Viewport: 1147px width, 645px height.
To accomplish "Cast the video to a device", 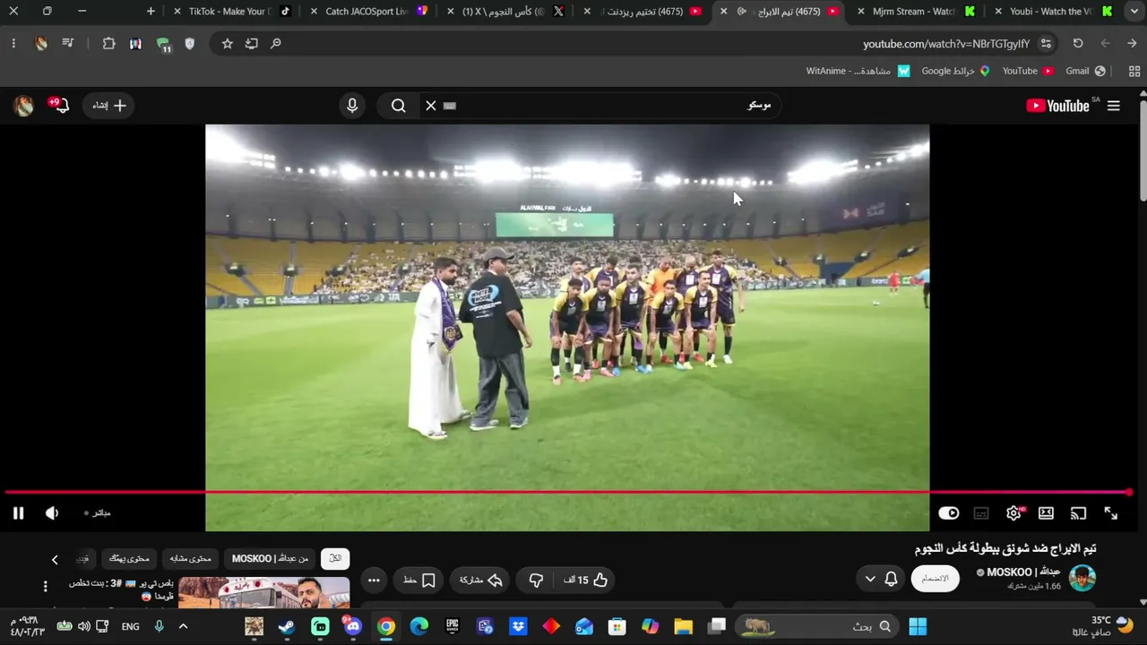I will (x=1078, y=513).
